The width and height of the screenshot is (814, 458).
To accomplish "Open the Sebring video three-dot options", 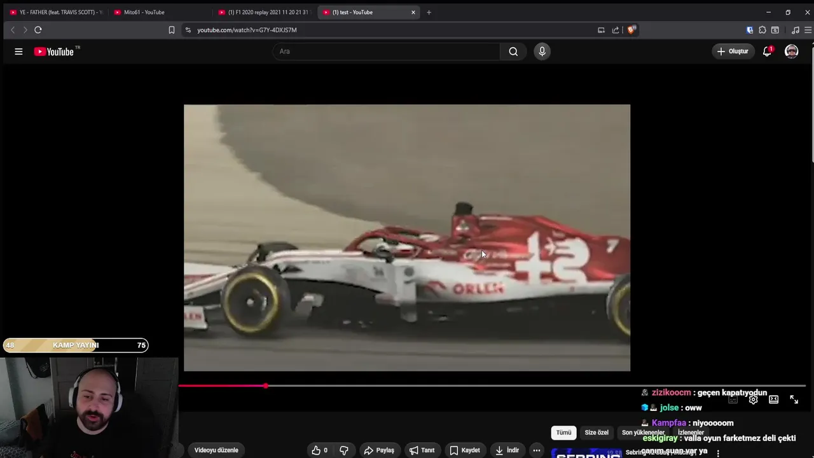I will [x=718, y=454].
